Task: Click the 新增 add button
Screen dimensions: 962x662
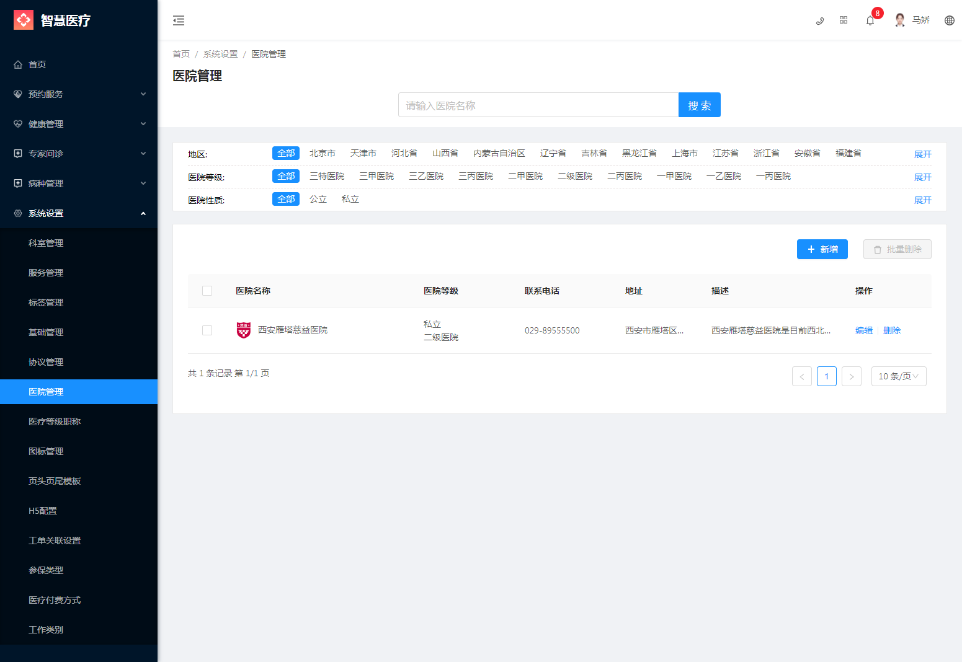Action: 822,249
